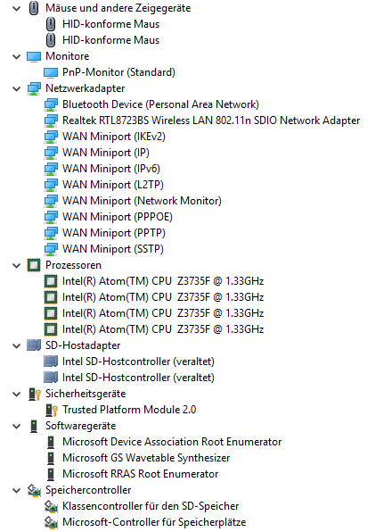The width and height of the screenshot is (375, 532).
Task: Collapse the Monitore category
Action: (x=16, y=56)
